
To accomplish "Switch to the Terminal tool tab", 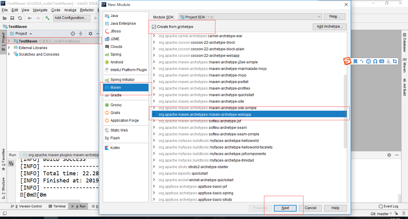I will (x=57, y=206).
